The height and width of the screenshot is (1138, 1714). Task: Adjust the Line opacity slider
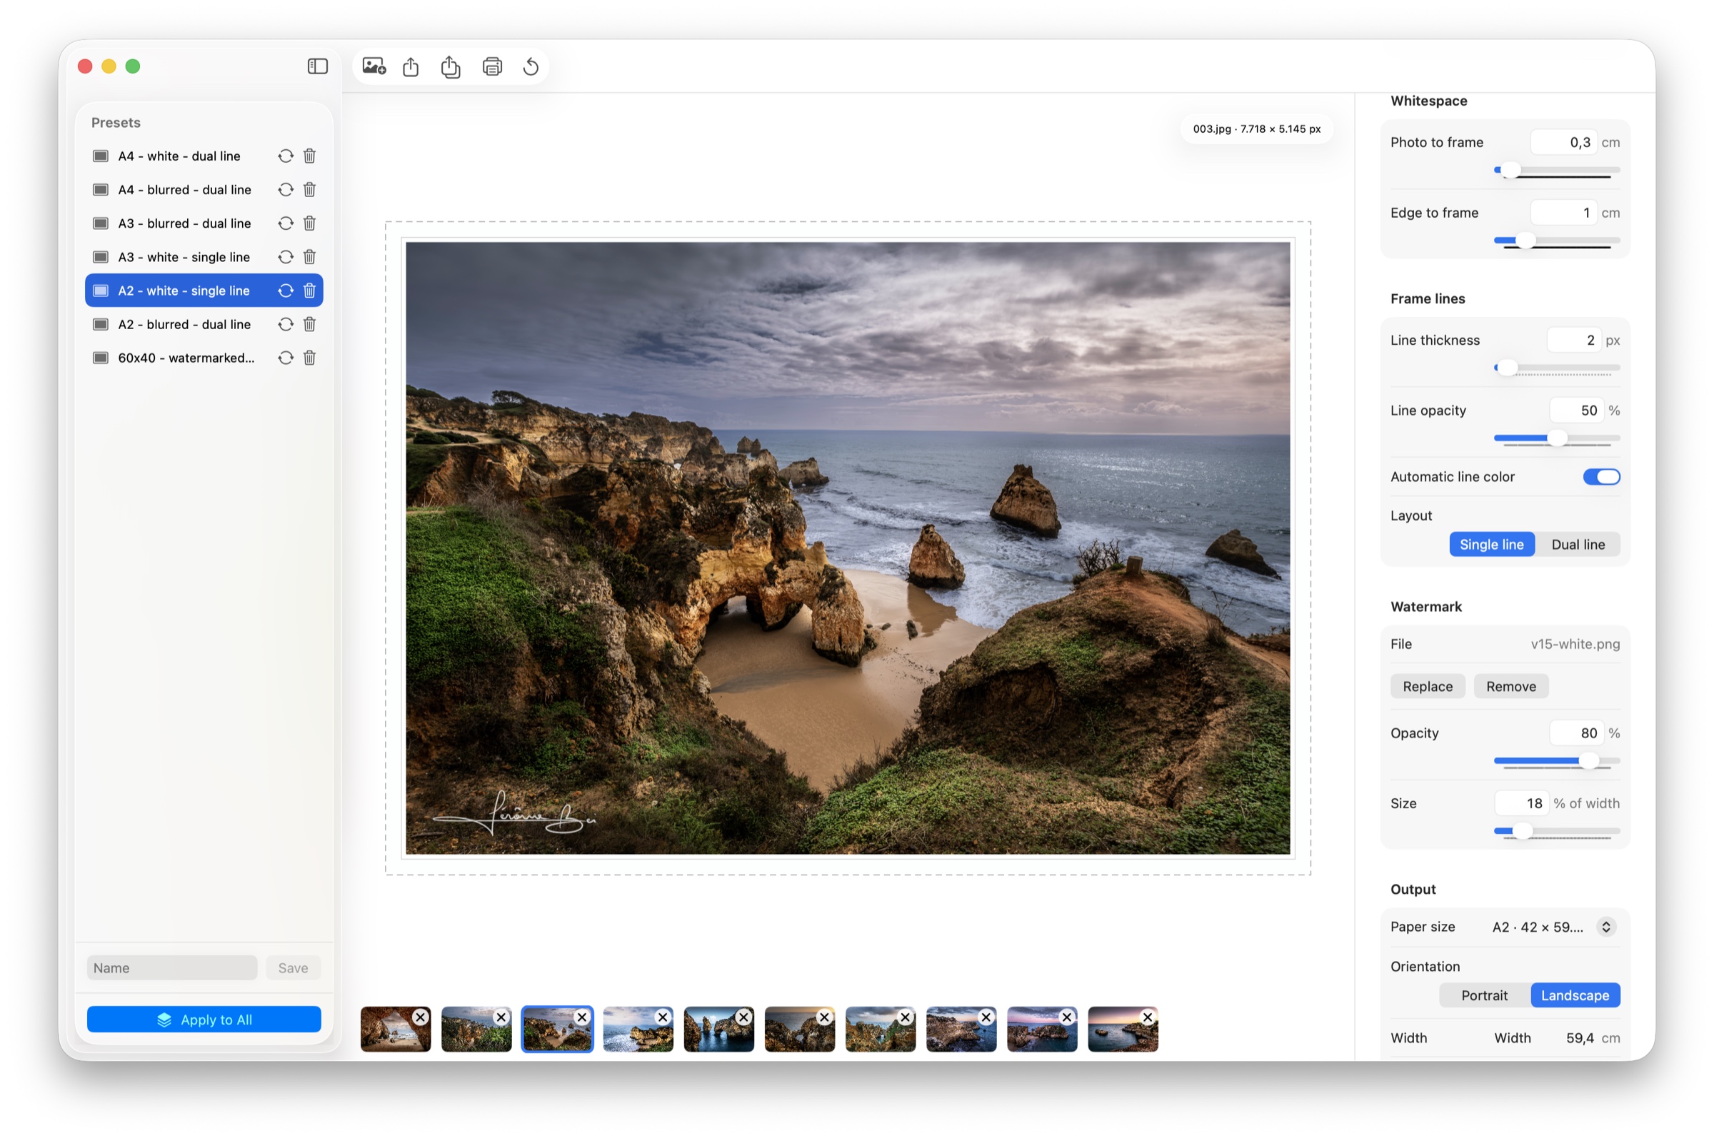pyautogui.click(x=1556, y=438)
